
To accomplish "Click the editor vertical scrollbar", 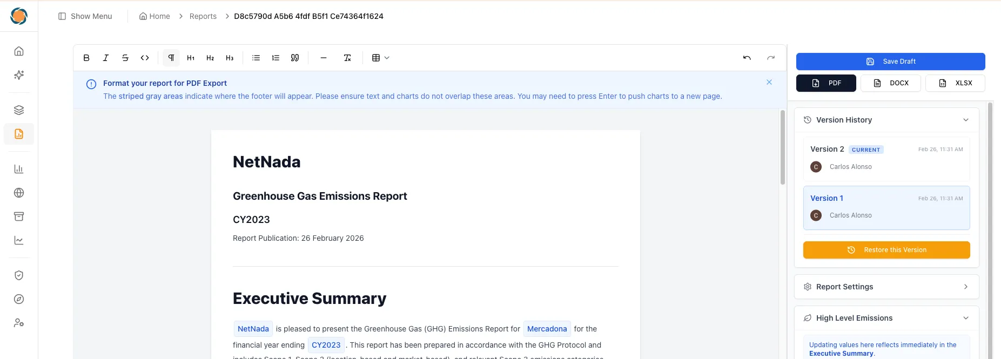I will click(x=783, y=147).
